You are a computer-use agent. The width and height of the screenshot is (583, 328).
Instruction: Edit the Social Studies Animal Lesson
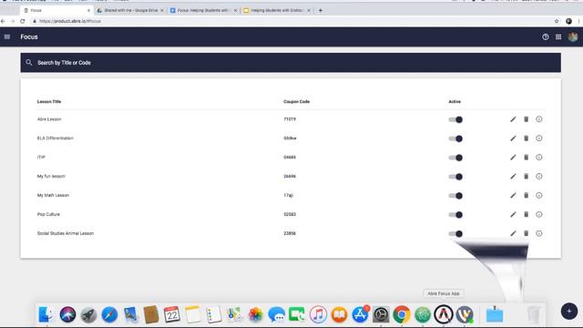tap(513, 233)
